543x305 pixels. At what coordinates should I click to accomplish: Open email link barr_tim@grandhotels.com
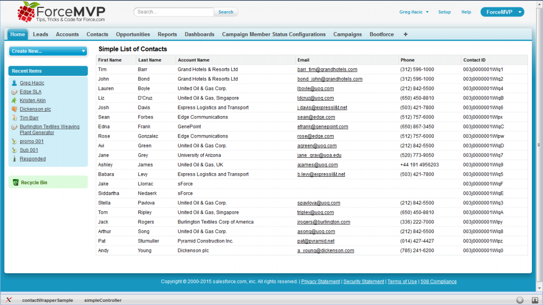(x=327, y=69)
